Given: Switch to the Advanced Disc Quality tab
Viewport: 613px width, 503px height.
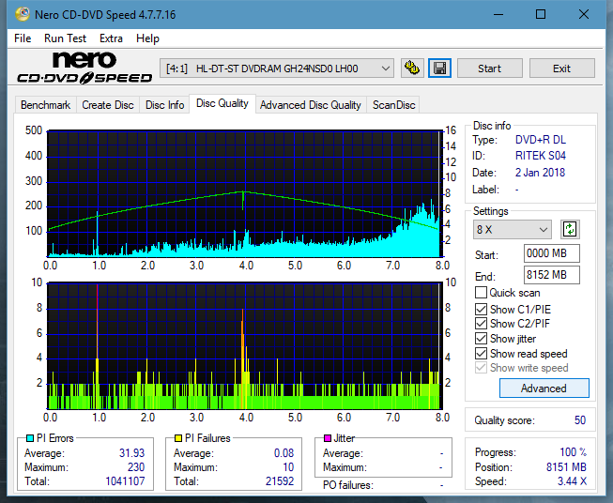Looking at the screenshot, I should pos(311,105).
